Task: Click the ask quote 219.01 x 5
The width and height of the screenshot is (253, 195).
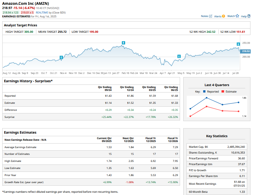Action: coord(27,13)
